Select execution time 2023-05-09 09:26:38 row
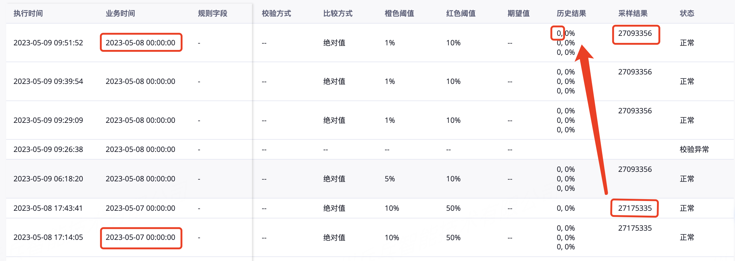The width and height of the screenshot is (735, 261). (x=370, y=149)
